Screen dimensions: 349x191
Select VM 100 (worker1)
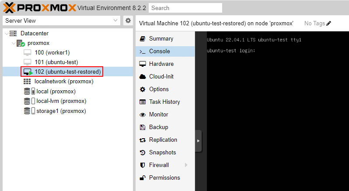tap(52, 52)
